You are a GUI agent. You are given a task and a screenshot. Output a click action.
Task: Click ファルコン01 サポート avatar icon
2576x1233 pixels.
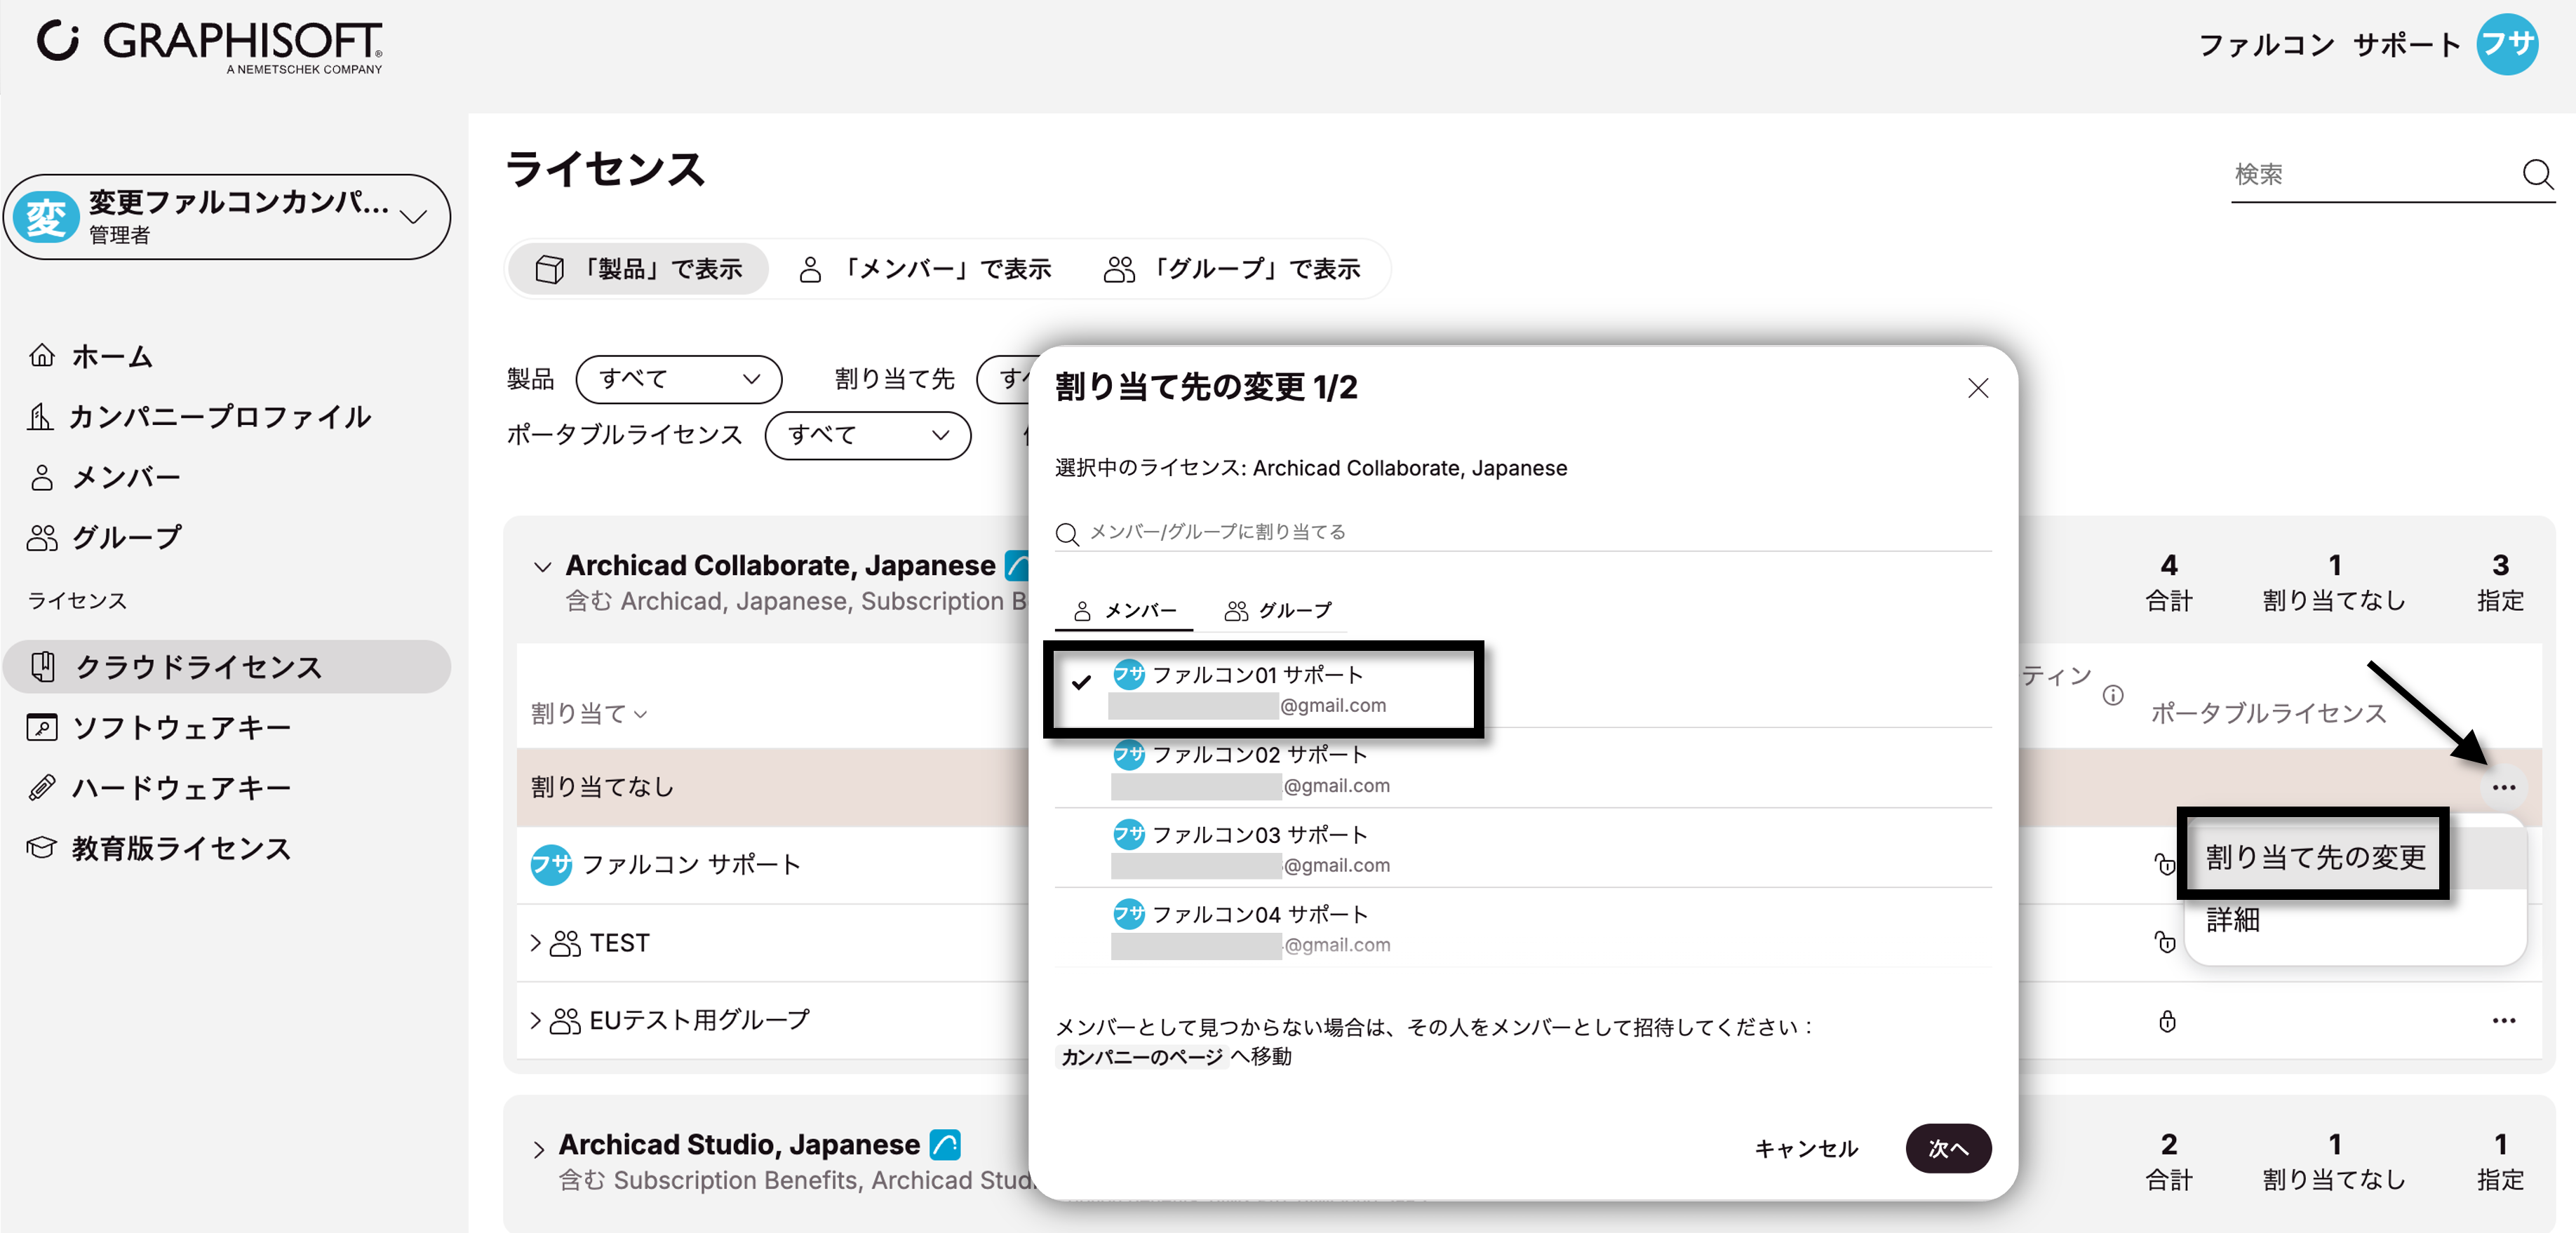[x=1129, y=674]
